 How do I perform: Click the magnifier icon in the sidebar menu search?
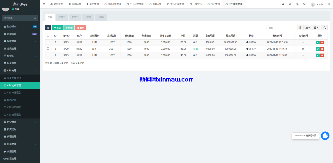coord(34,18)
